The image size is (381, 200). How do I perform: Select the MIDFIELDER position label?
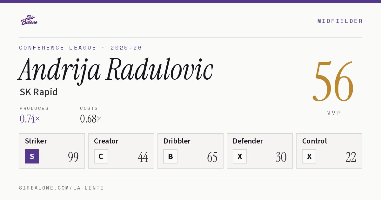pos(340,21)
